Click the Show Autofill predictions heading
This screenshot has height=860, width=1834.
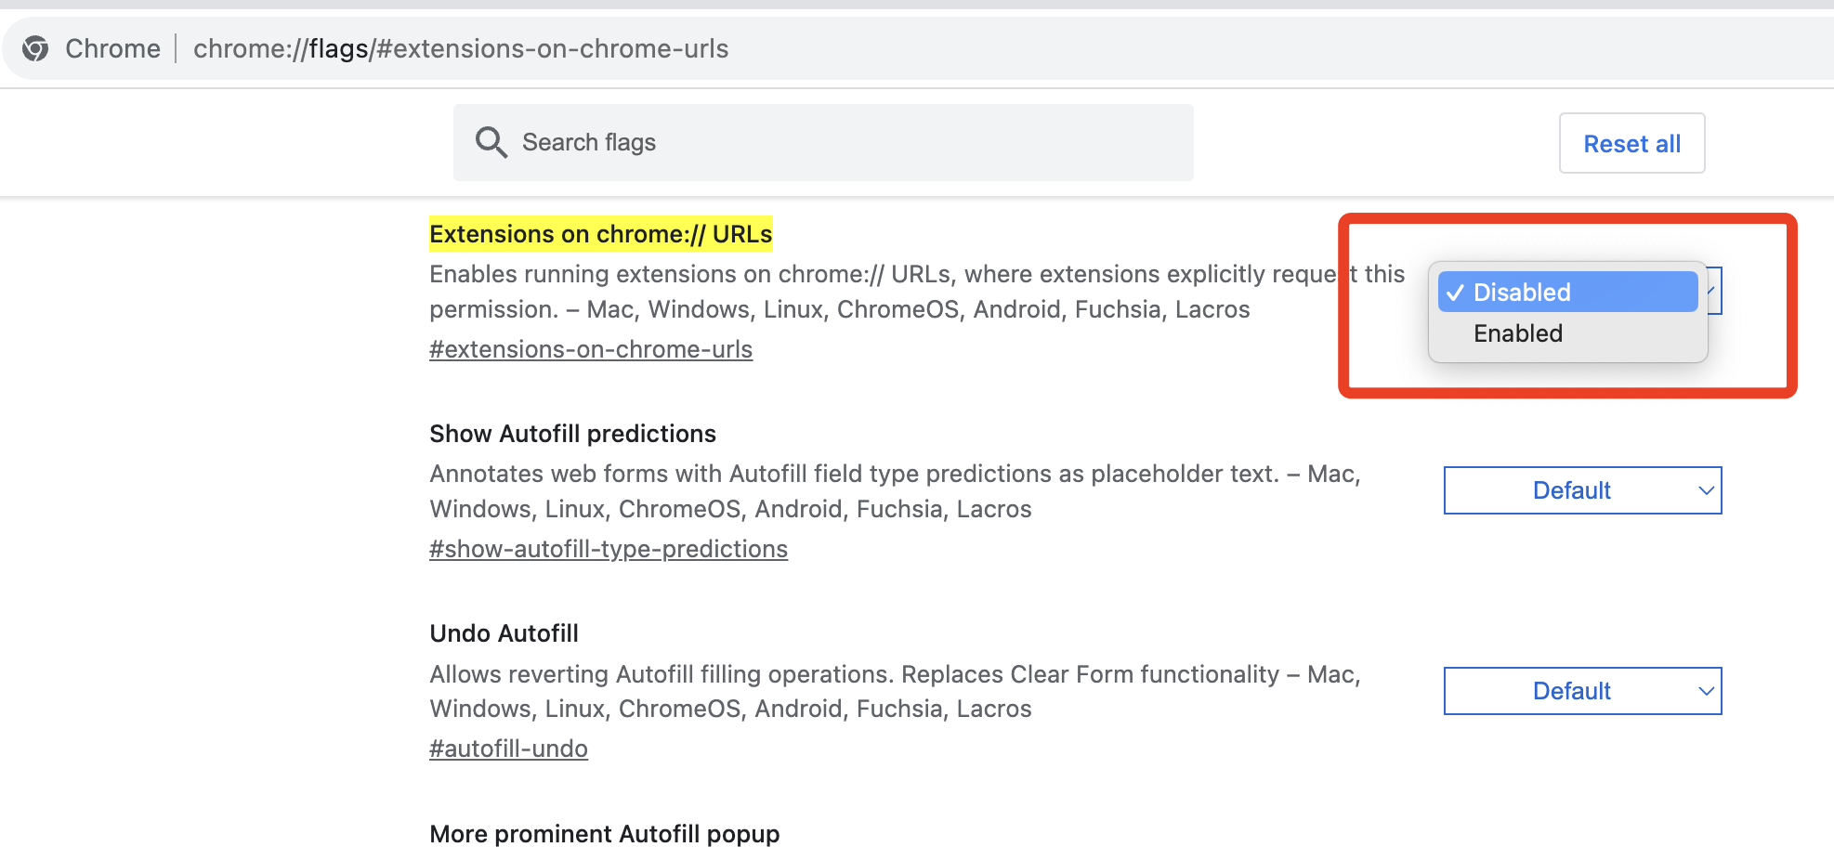572,434
